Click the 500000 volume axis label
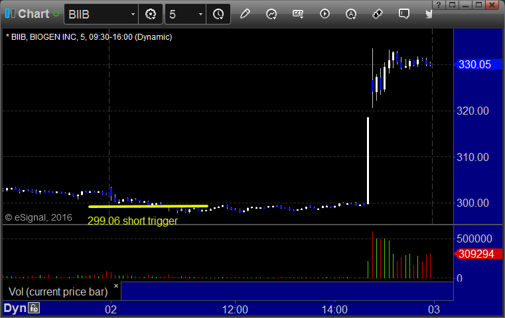Image resolution: width=505 pixels, height=318 pixels. point(474,238)
